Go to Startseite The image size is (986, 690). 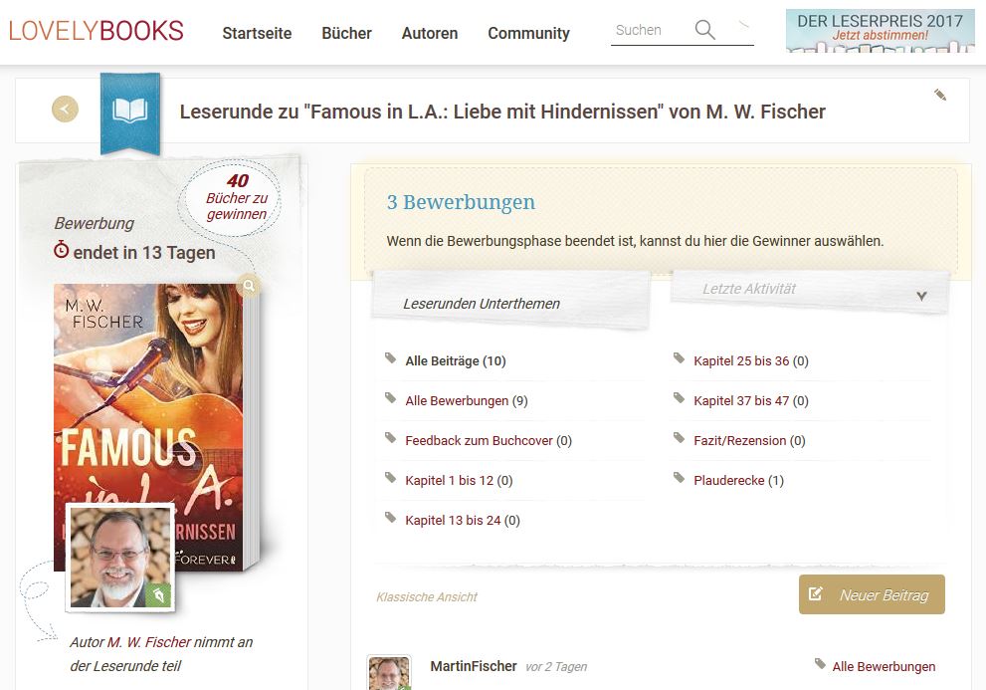[x=257, y=33]
